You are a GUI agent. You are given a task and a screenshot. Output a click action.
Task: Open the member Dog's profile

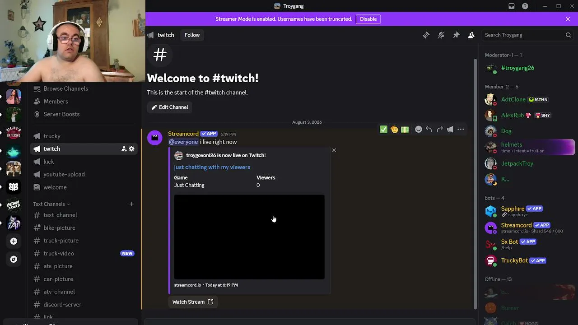527,131
